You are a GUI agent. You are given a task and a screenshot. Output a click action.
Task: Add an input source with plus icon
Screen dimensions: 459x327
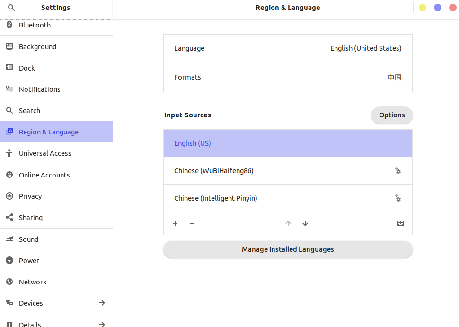(x=175, y=223)
